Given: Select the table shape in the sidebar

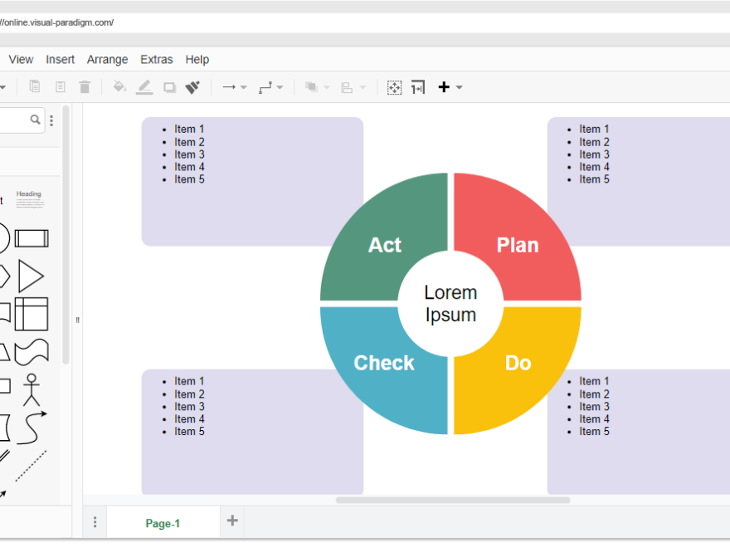Looking at the screenshot, I should tap(31, 314).
